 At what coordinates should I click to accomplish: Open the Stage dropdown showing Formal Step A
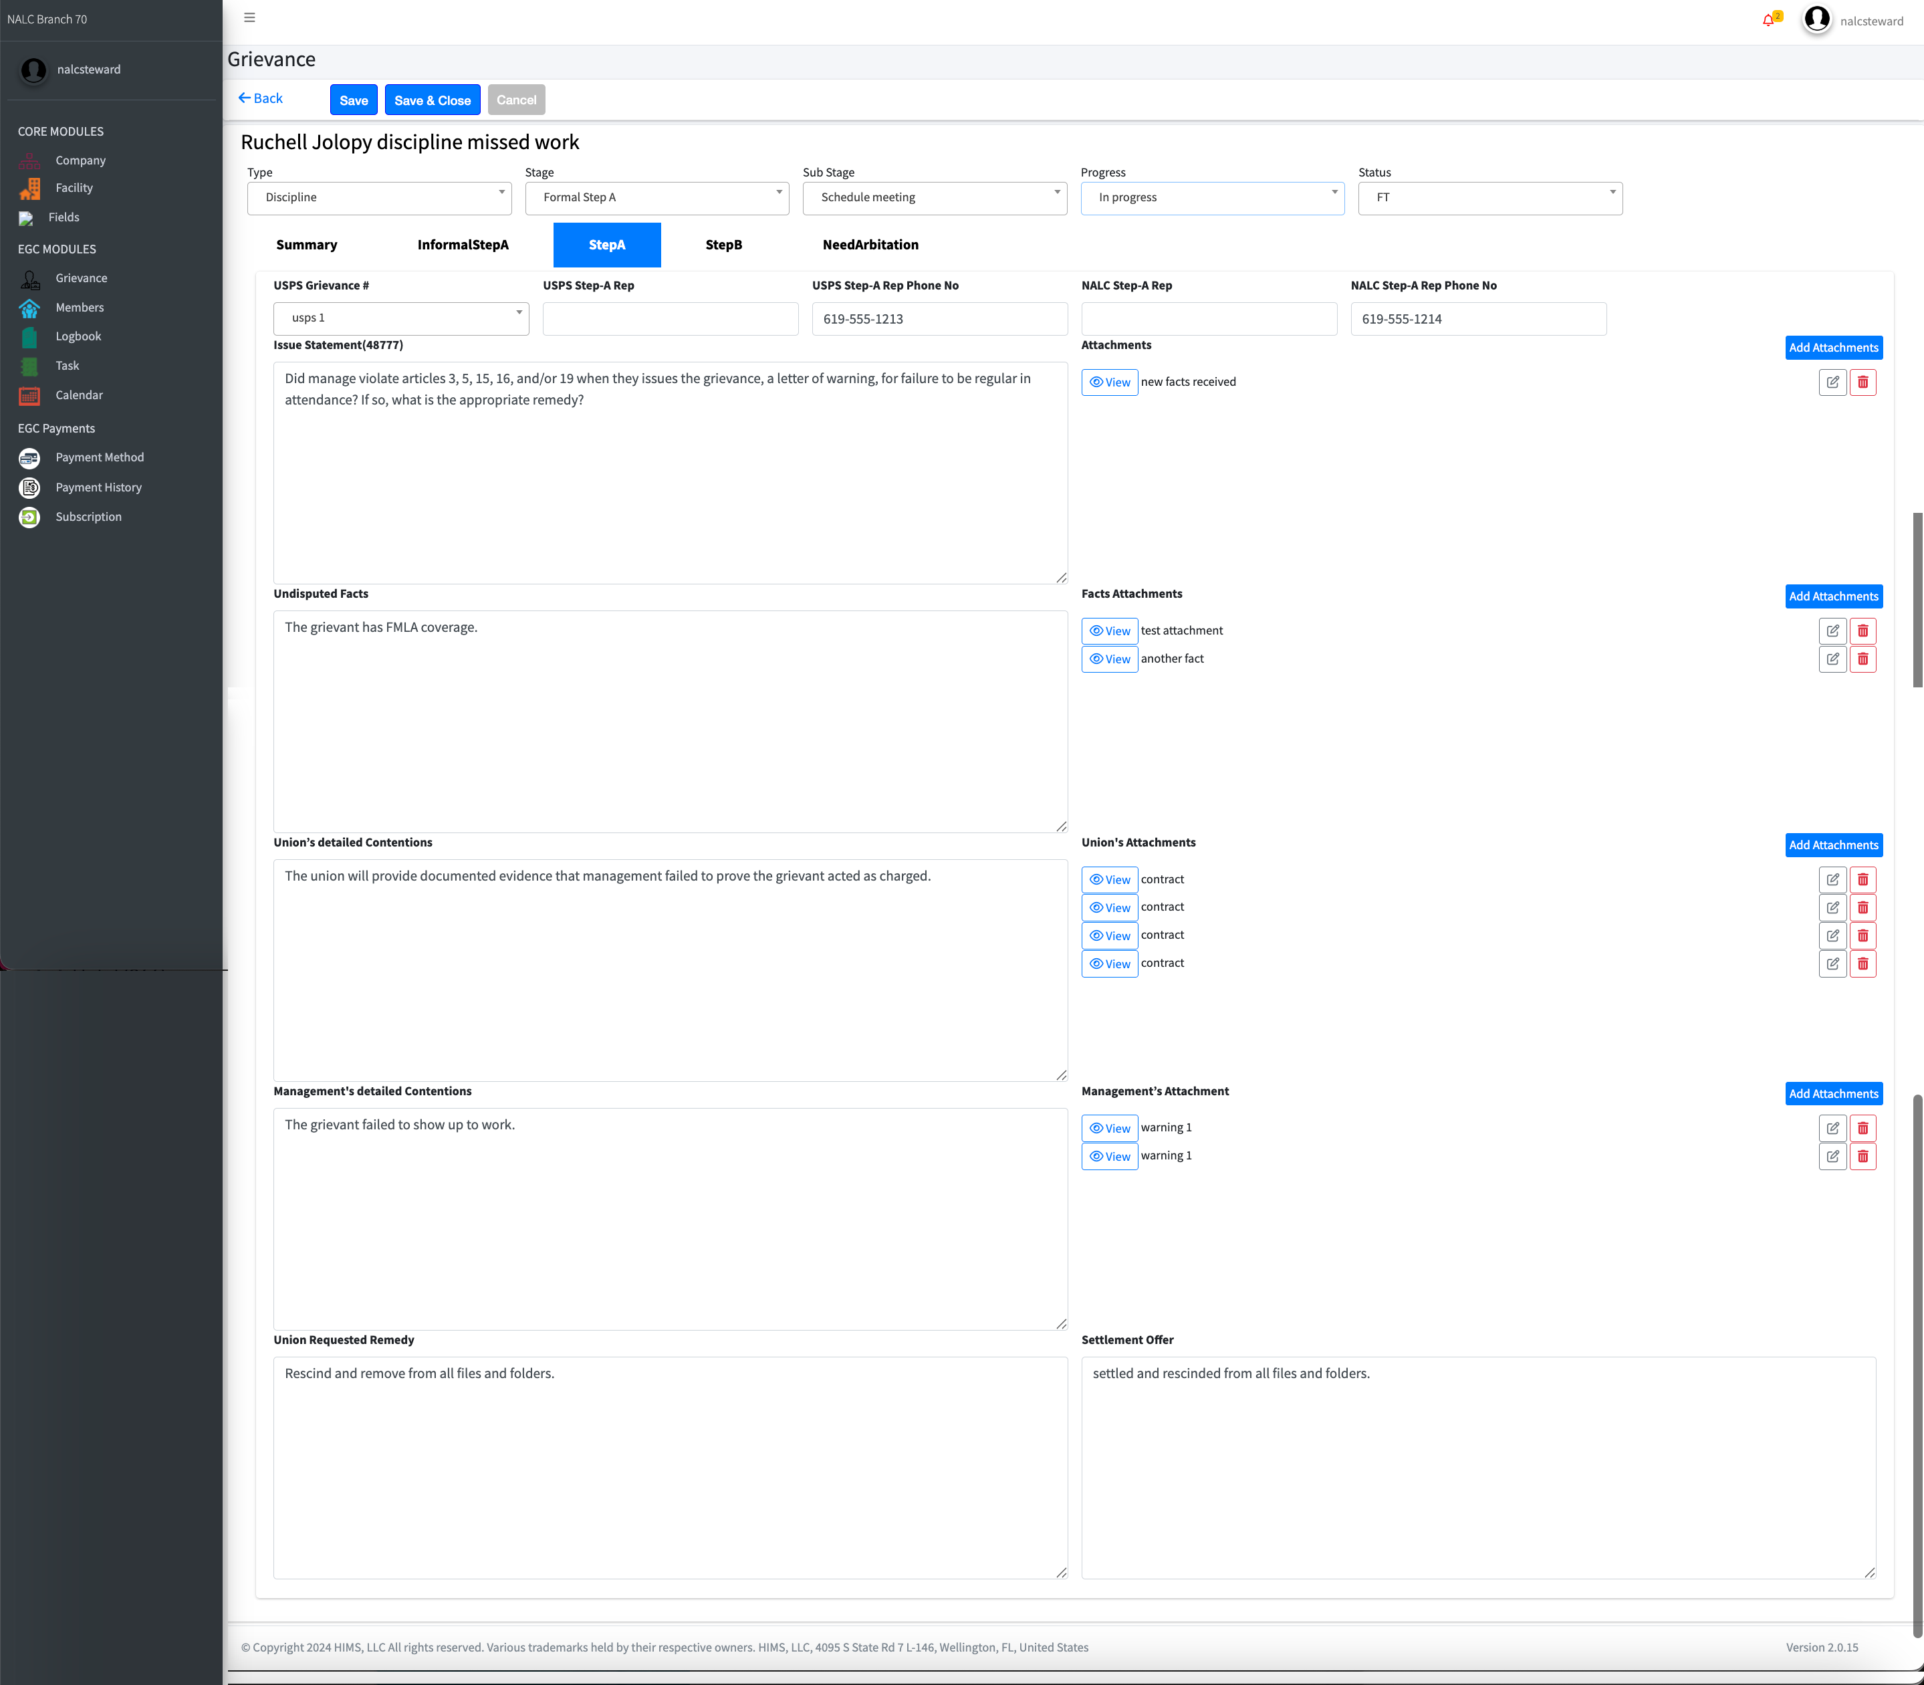coord(656,197)
